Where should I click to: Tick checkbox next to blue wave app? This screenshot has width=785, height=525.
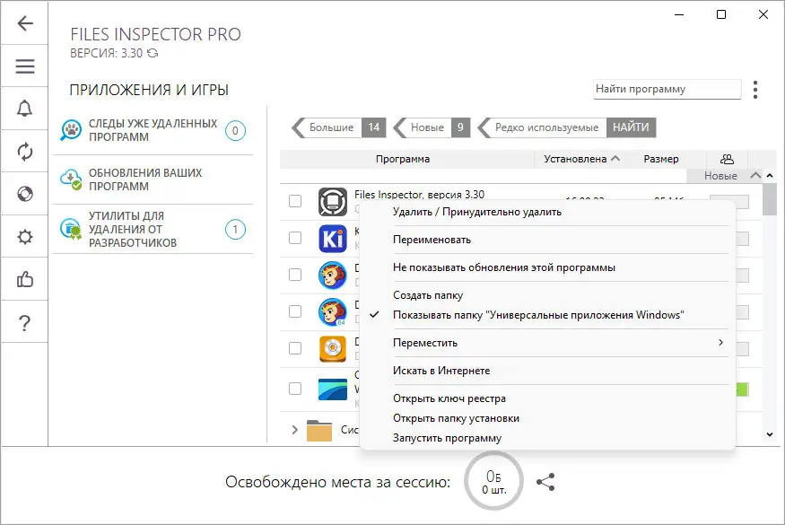click(295, 389)
